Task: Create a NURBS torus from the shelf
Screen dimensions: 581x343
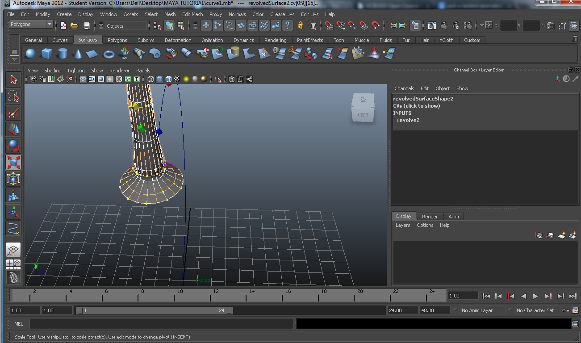Action: [x=109, y=54]
